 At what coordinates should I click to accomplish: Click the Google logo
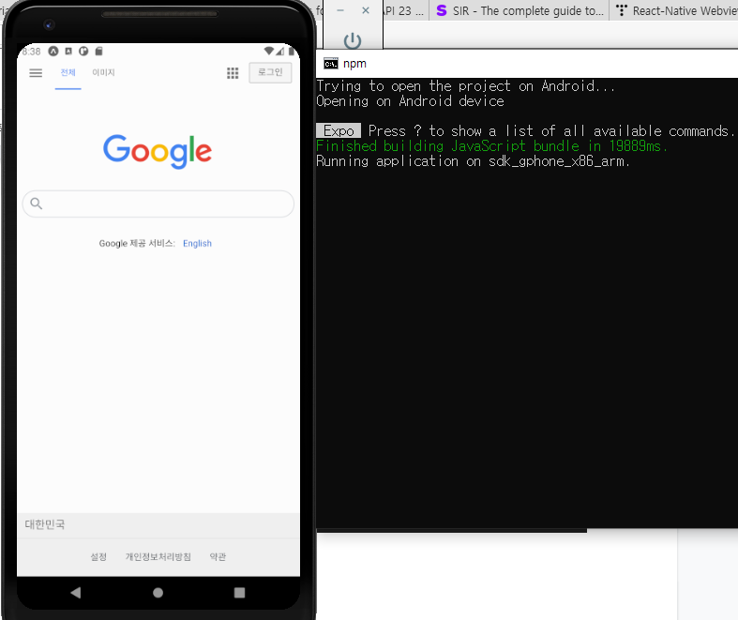(x=158, y=151)
